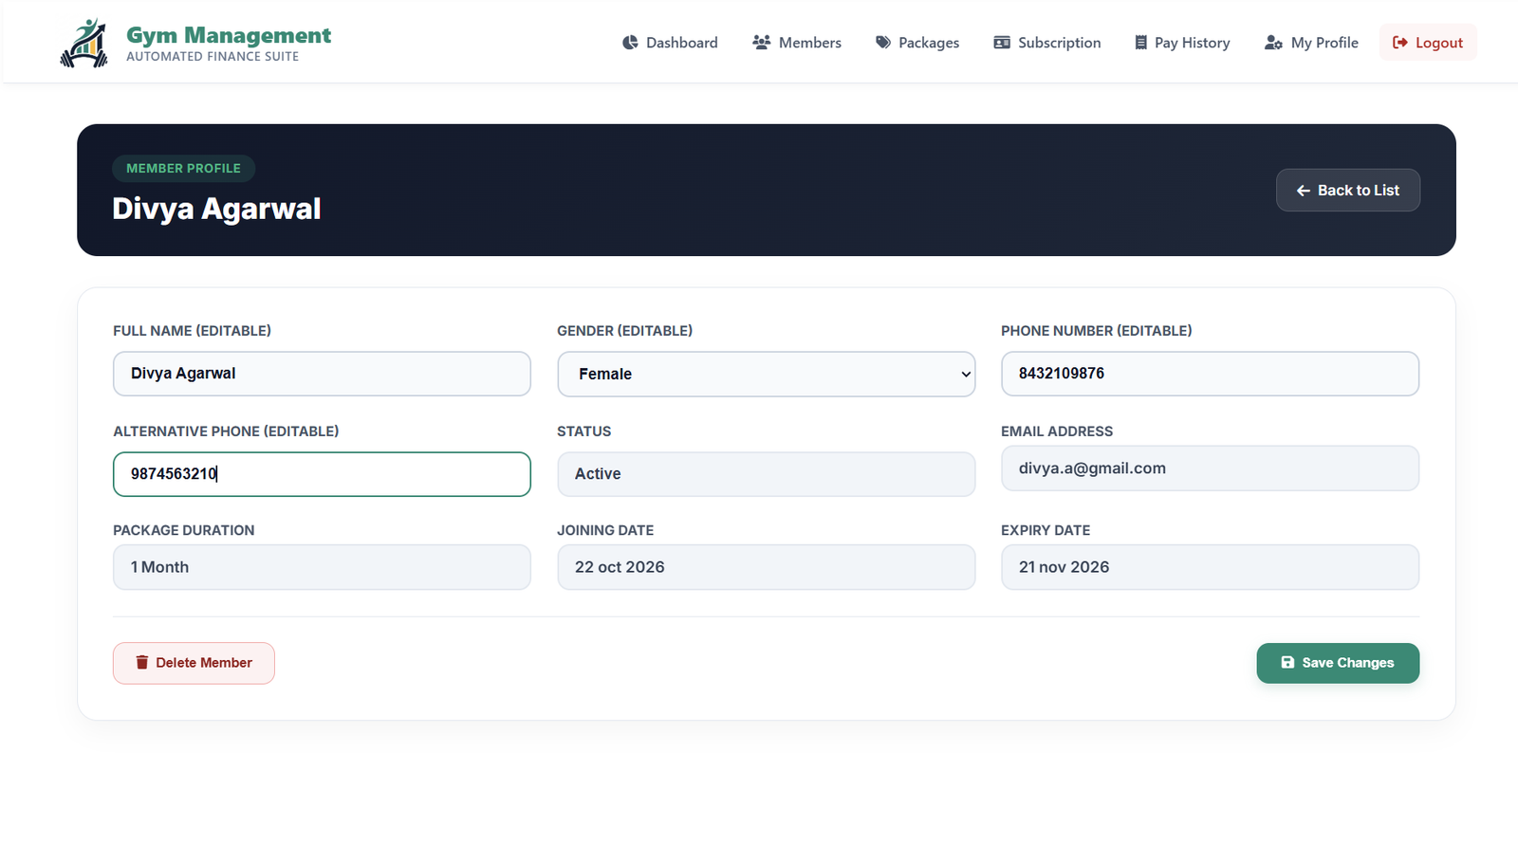Click the Expiry Date field
The image size is (1518, 844).
[1211, 567]
